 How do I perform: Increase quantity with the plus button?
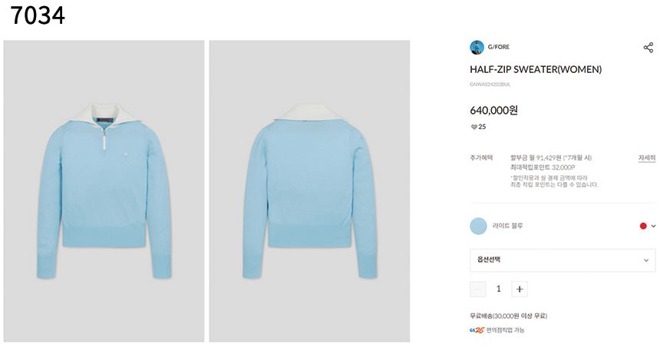[x=520, y=289]
